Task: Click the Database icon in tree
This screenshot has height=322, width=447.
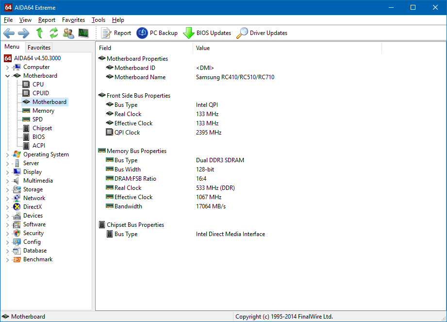Action: click(x=17, y=251)
